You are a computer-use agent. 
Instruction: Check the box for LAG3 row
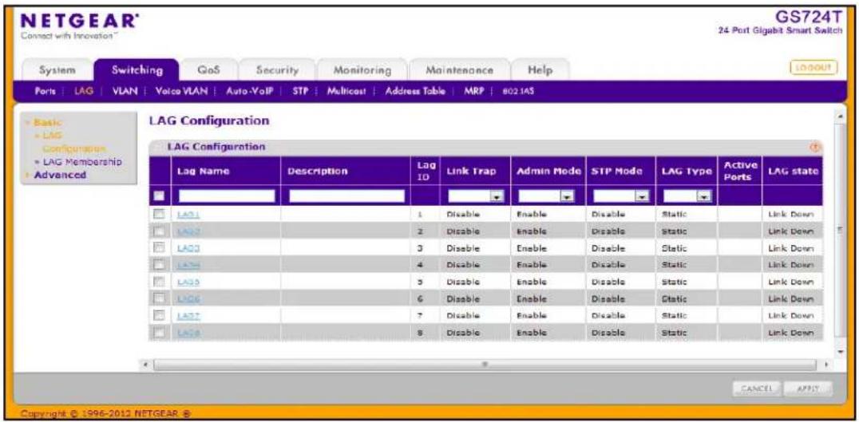pos(159,248)
